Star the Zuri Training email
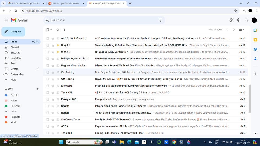 (x=53, y=72)
